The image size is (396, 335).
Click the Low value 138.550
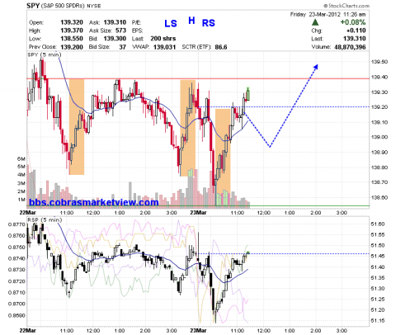(x=72, y=39)
